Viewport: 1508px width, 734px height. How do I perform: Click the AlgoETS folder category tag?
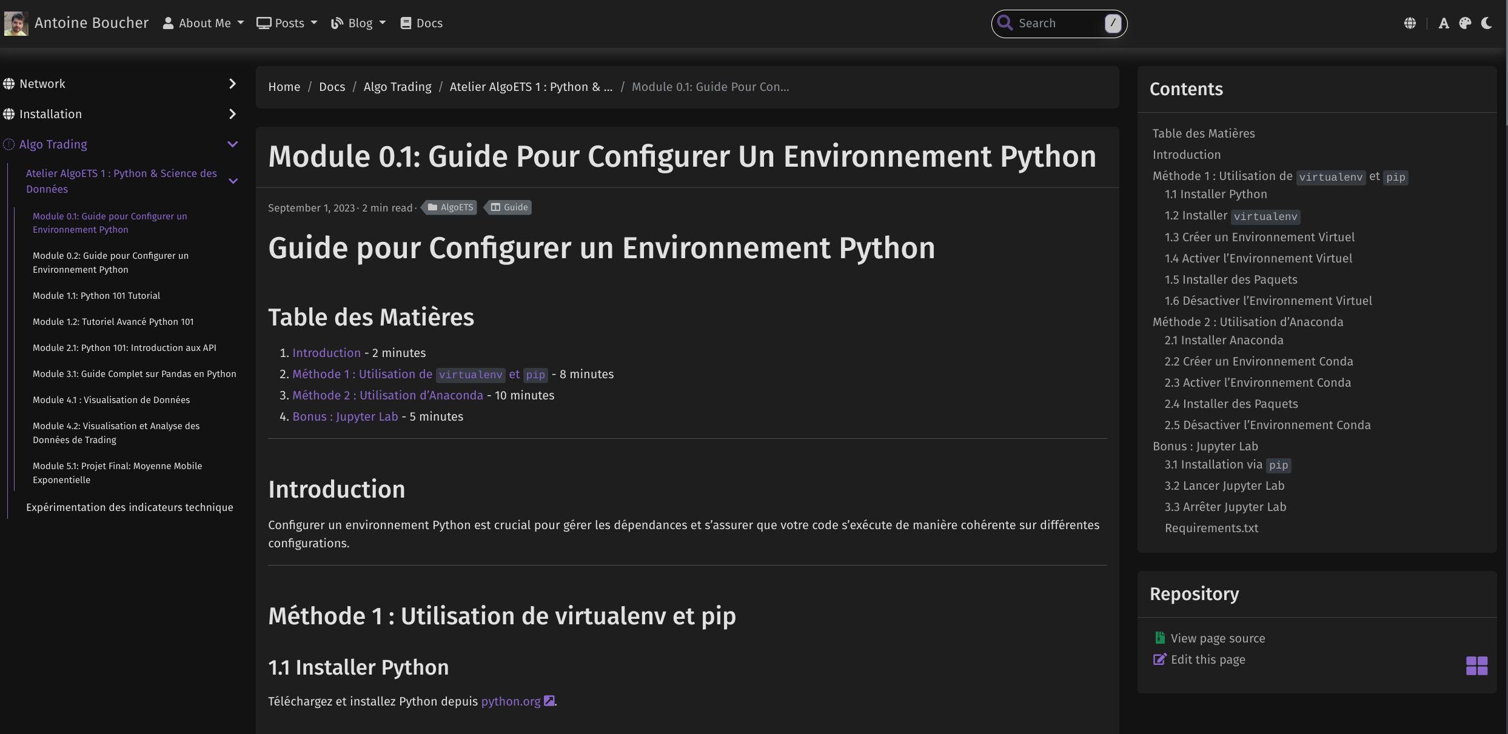450,207
